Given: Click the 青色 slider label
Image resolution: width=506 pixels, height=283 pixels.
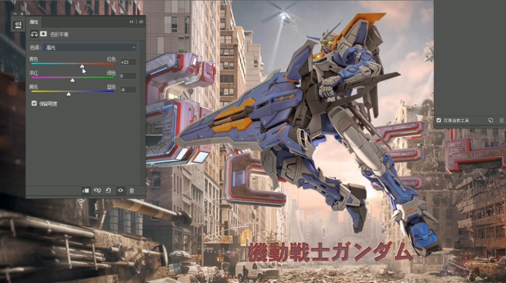Looking at the screenshot, I should [x=34, y=59].
